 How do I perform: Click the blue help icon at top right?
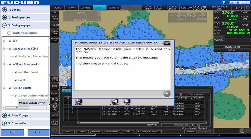pyautogui.click(x=224, y=3)
